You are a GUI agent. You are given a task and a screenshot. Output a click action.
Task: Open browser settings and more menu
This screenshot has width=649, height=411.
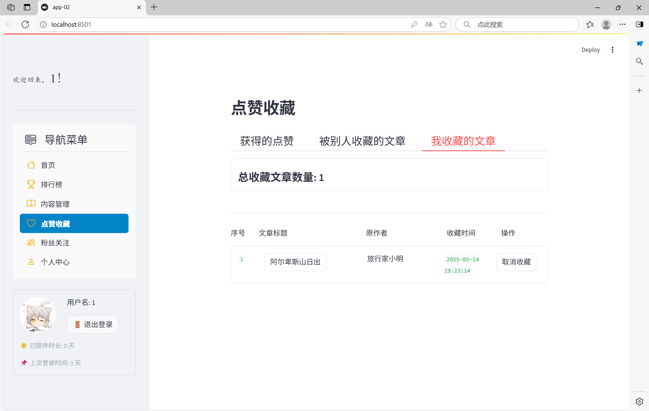(622, 24)
